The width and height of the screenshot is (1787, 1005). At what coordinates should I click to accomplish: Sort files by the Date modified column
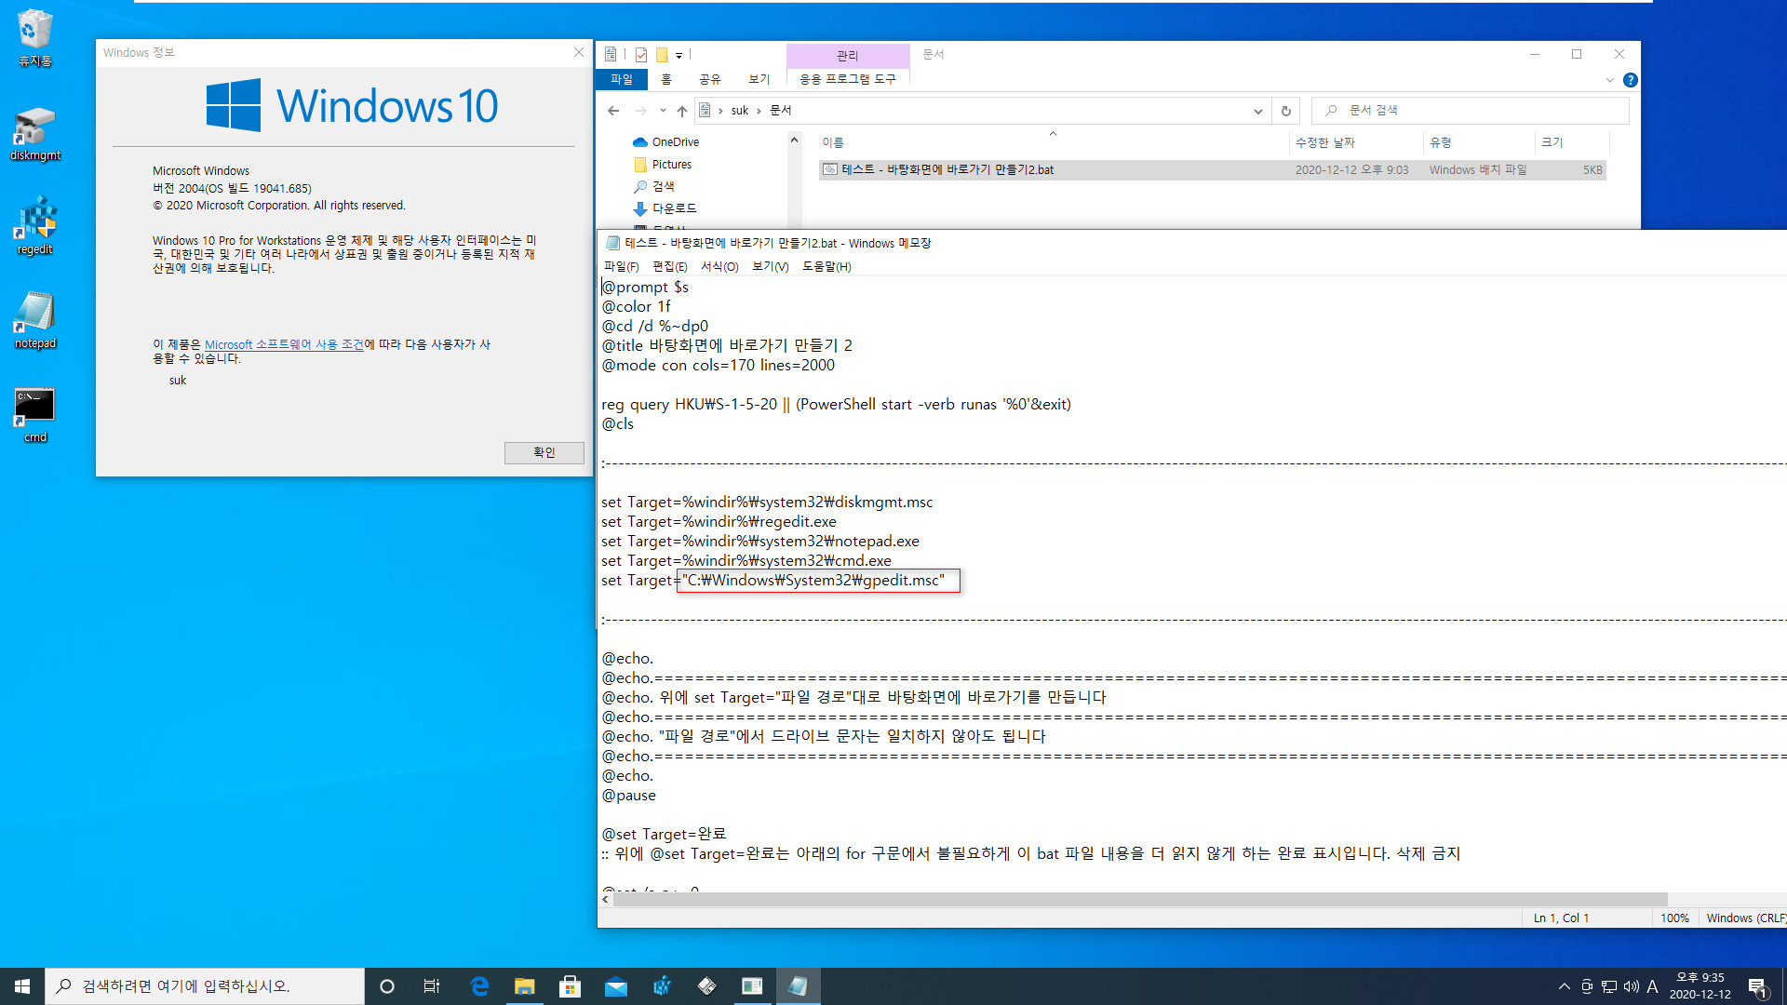(1356, 142)
